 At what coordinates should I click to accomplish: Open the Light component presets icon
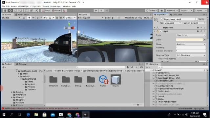201,31
